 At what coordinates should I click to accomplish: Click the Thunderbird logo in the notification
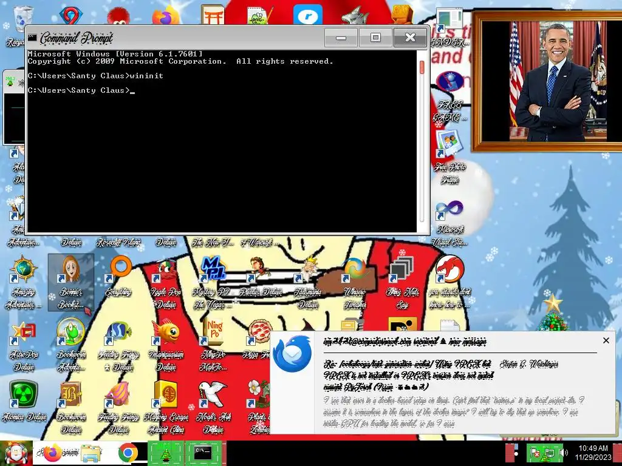click(292, 354)
